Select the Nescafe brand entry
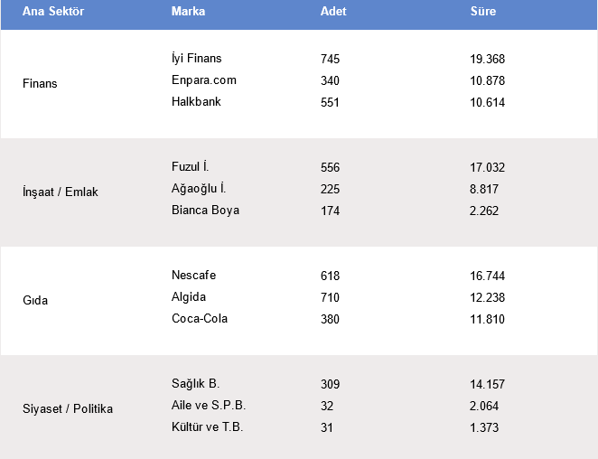Viewport: 598px width, 459px height. point(193,276)
